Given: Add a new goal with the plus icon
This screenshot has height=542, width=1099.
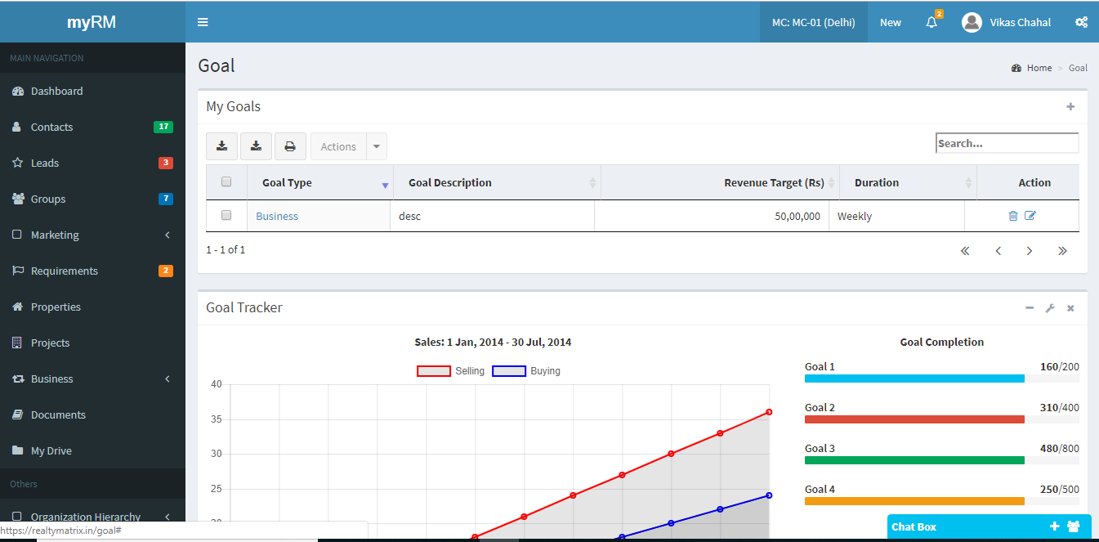Looking at the screenshot, I should pyautogui.click(x=1070, y=106).
